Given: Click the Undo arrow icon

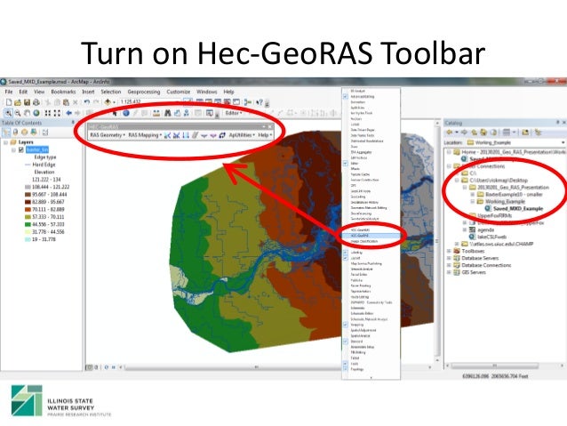Looking at the screenshot, I should click(86, 102).
